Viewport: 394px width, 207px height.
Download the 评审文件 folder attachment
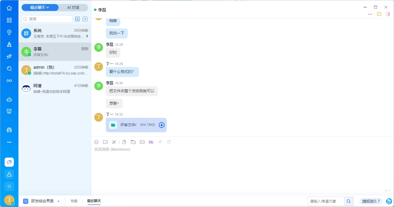[x=162, y=125]
